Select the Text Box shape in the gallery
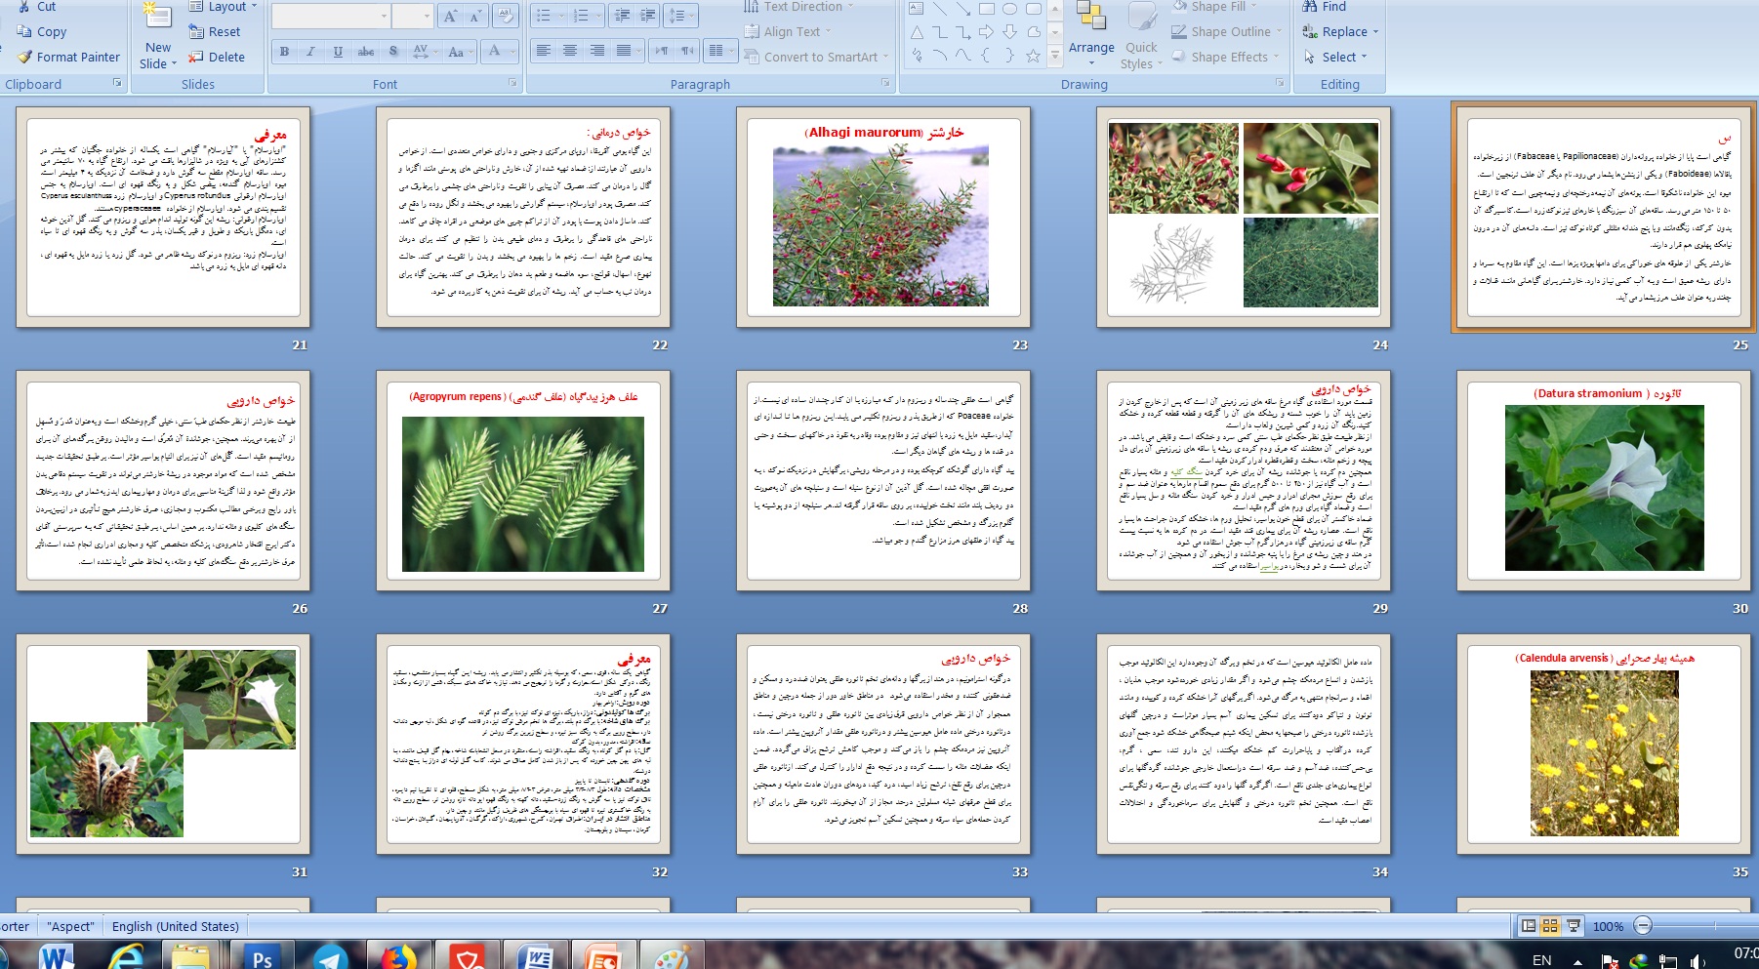Viewport: 1759px width, 969px height. (917, 9)
